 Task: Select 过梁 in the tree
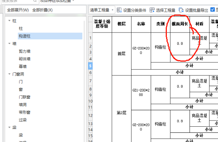pyautogui.click(x=23, y=120)
